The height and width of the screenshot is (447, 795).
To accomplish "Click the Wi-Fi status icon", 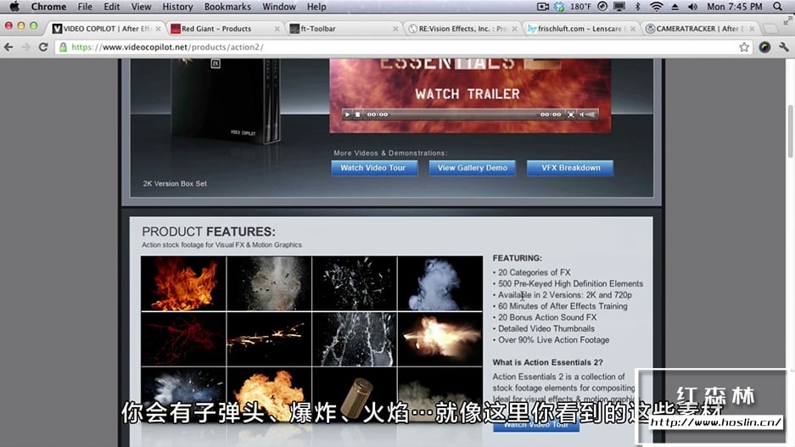I will coord(657,7).
